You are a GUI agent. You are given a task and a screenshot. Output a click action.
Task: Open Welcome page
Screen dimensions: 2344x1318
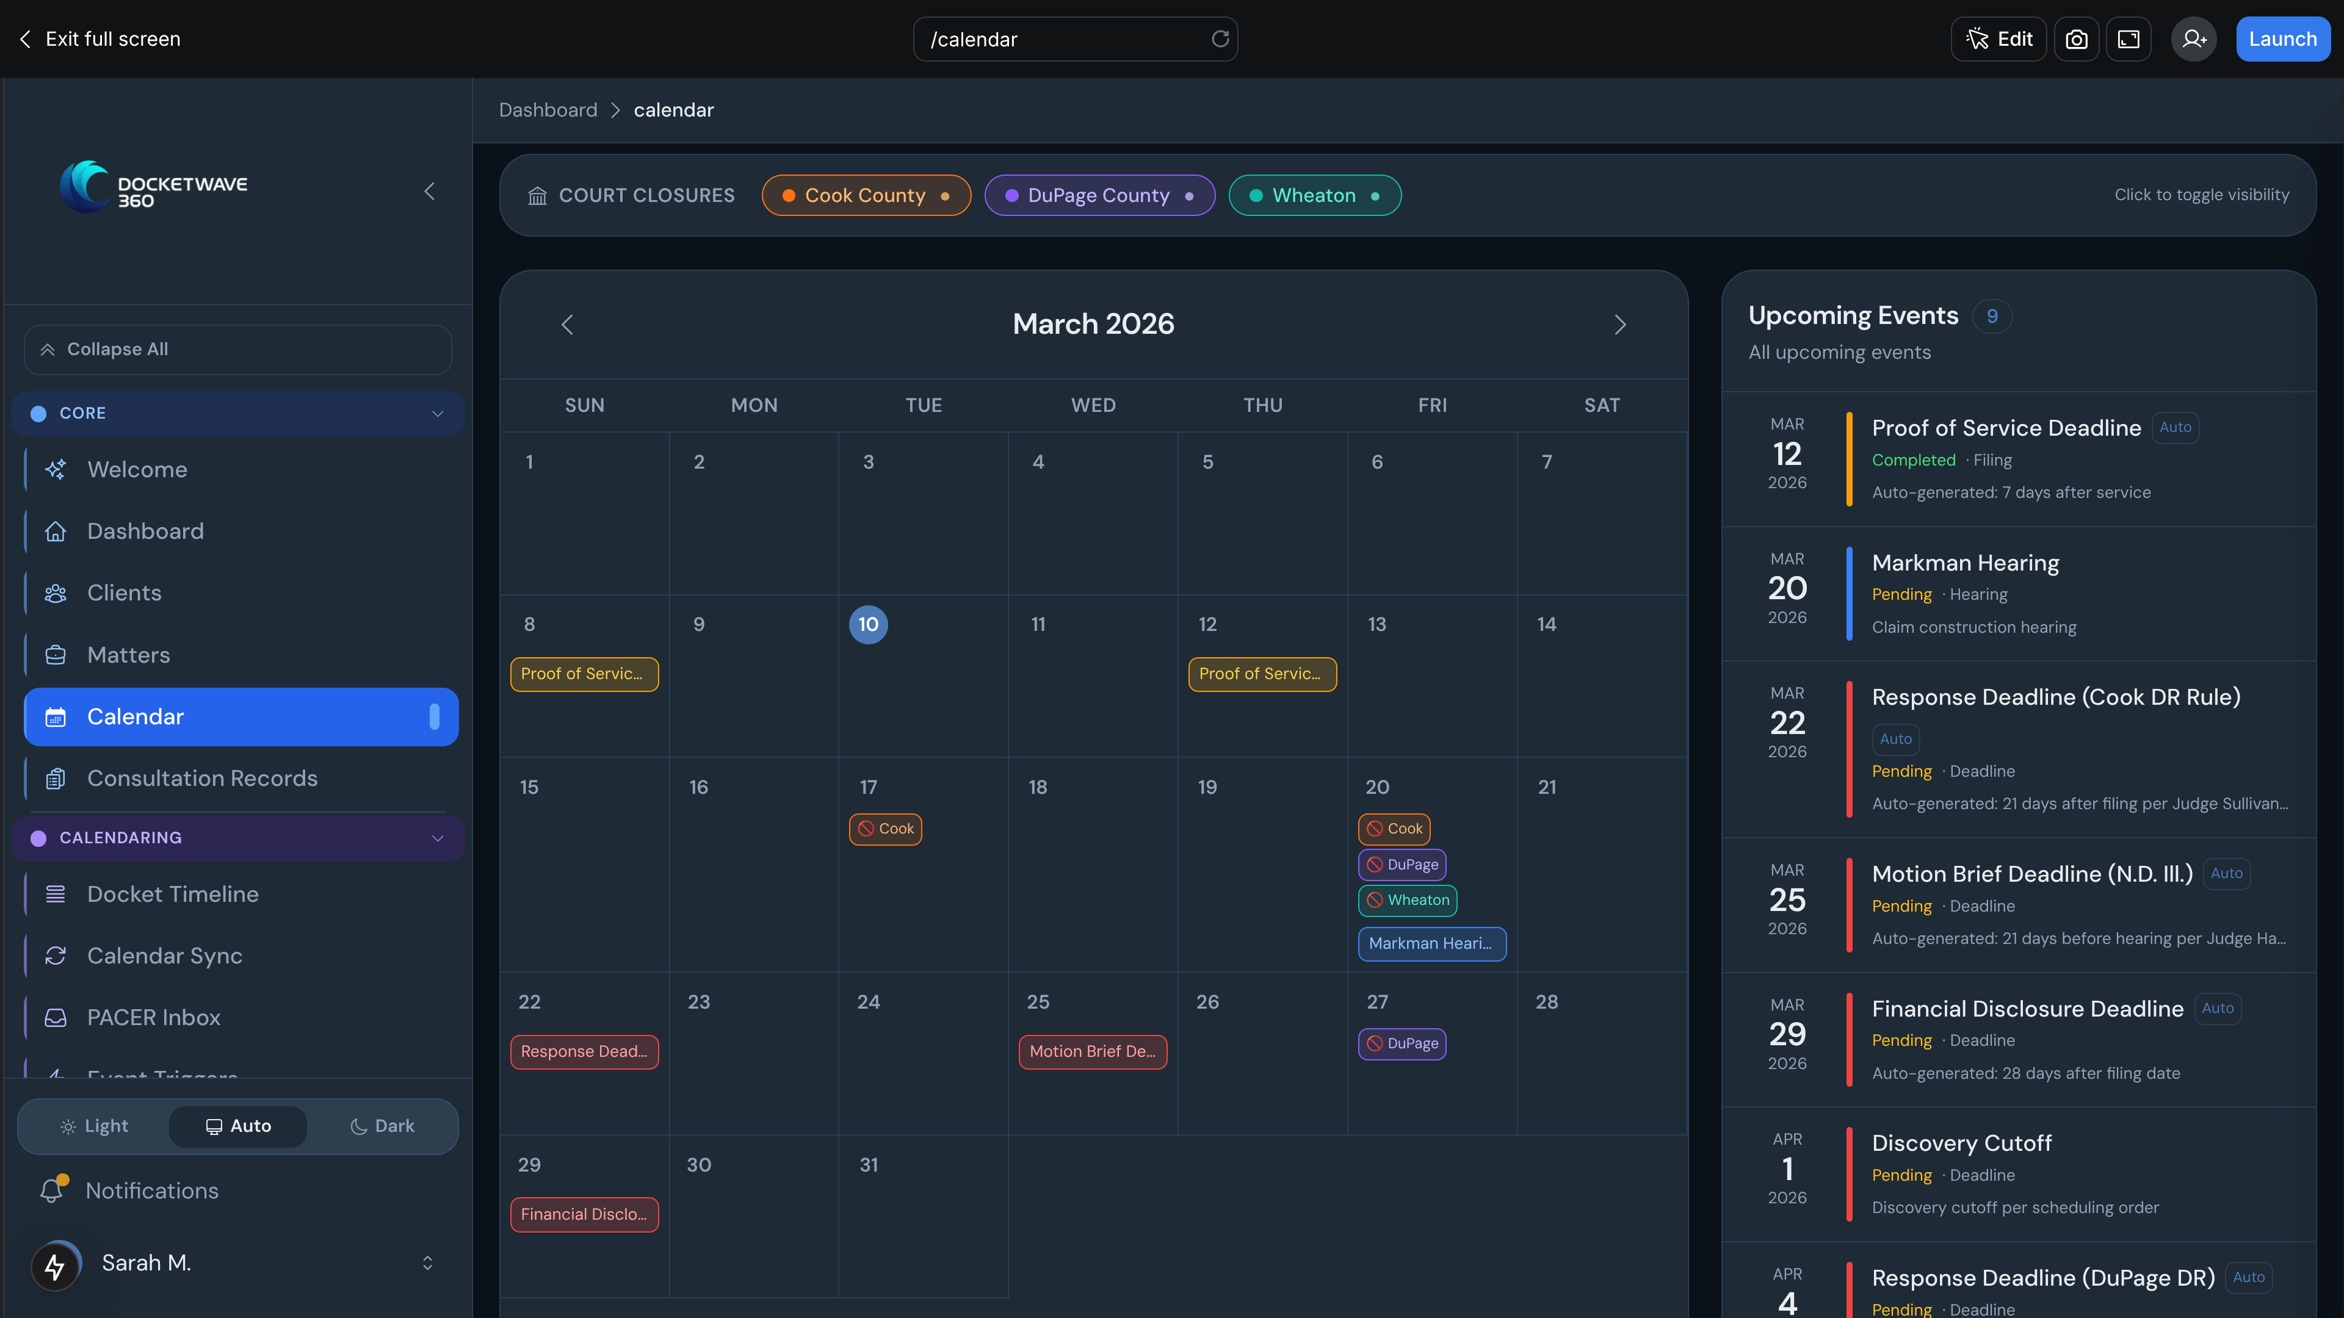(241, 469)
